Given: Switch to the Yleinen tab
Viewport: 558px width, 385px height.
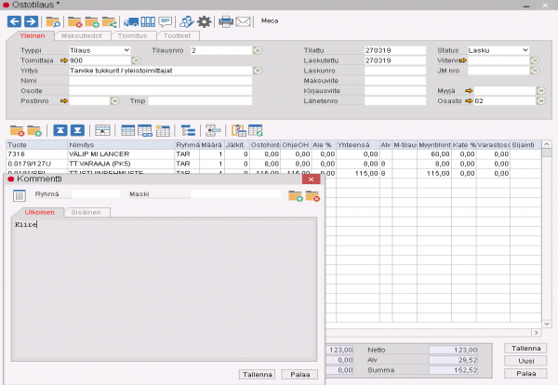Looking at the screenshot, I should 32,36.
